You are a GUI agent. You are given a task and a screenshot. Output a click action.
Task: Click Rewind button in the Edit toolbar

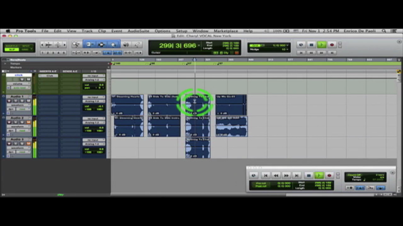(x=311, y=53)
